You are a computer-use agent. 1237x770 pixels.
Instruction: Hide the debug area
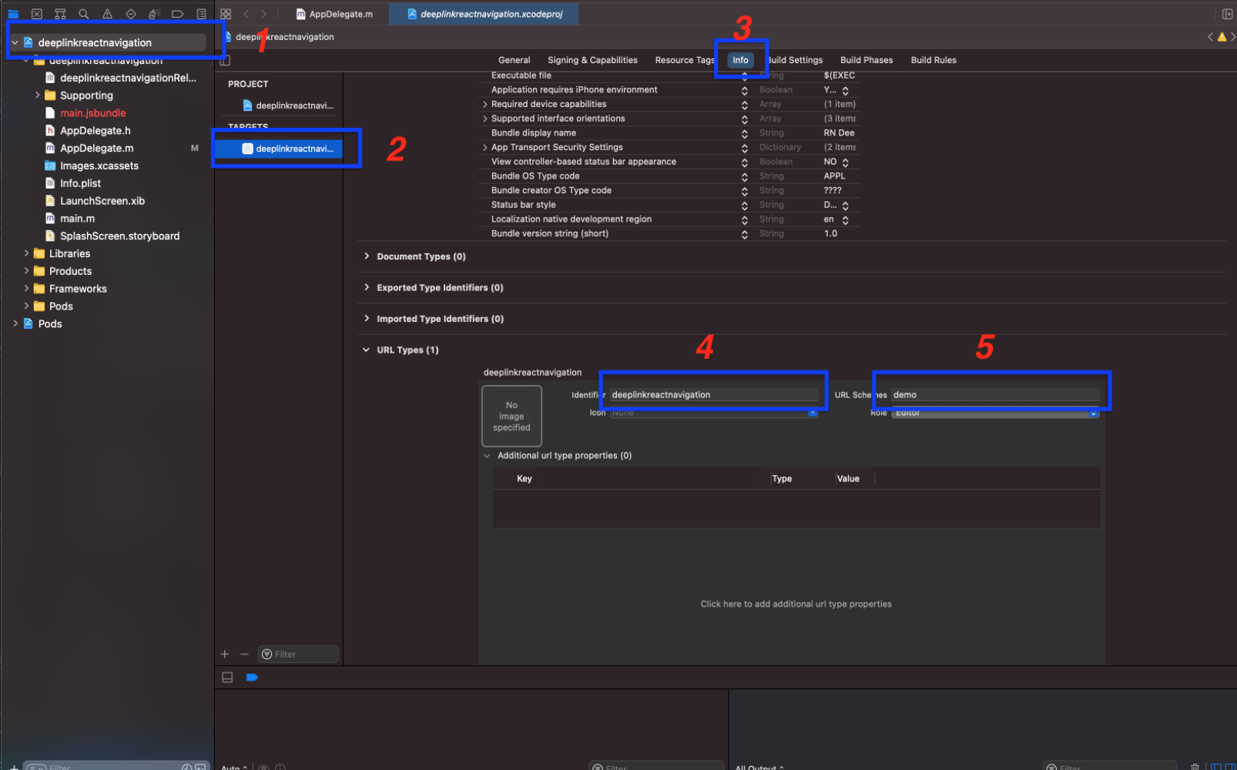pyautogui.click(x=227, y=678)
